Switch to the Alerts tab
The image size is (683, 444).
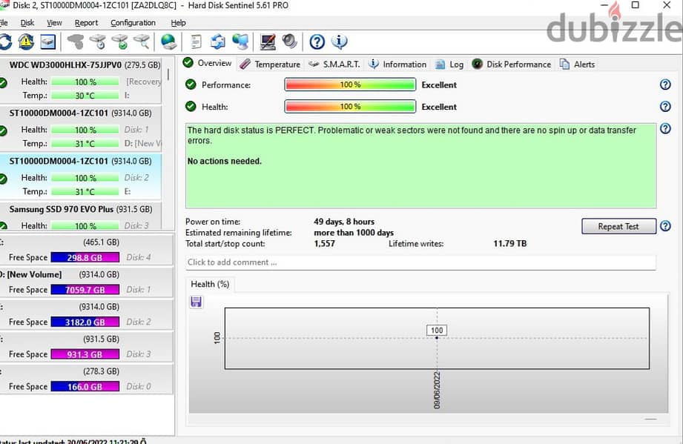577,64
